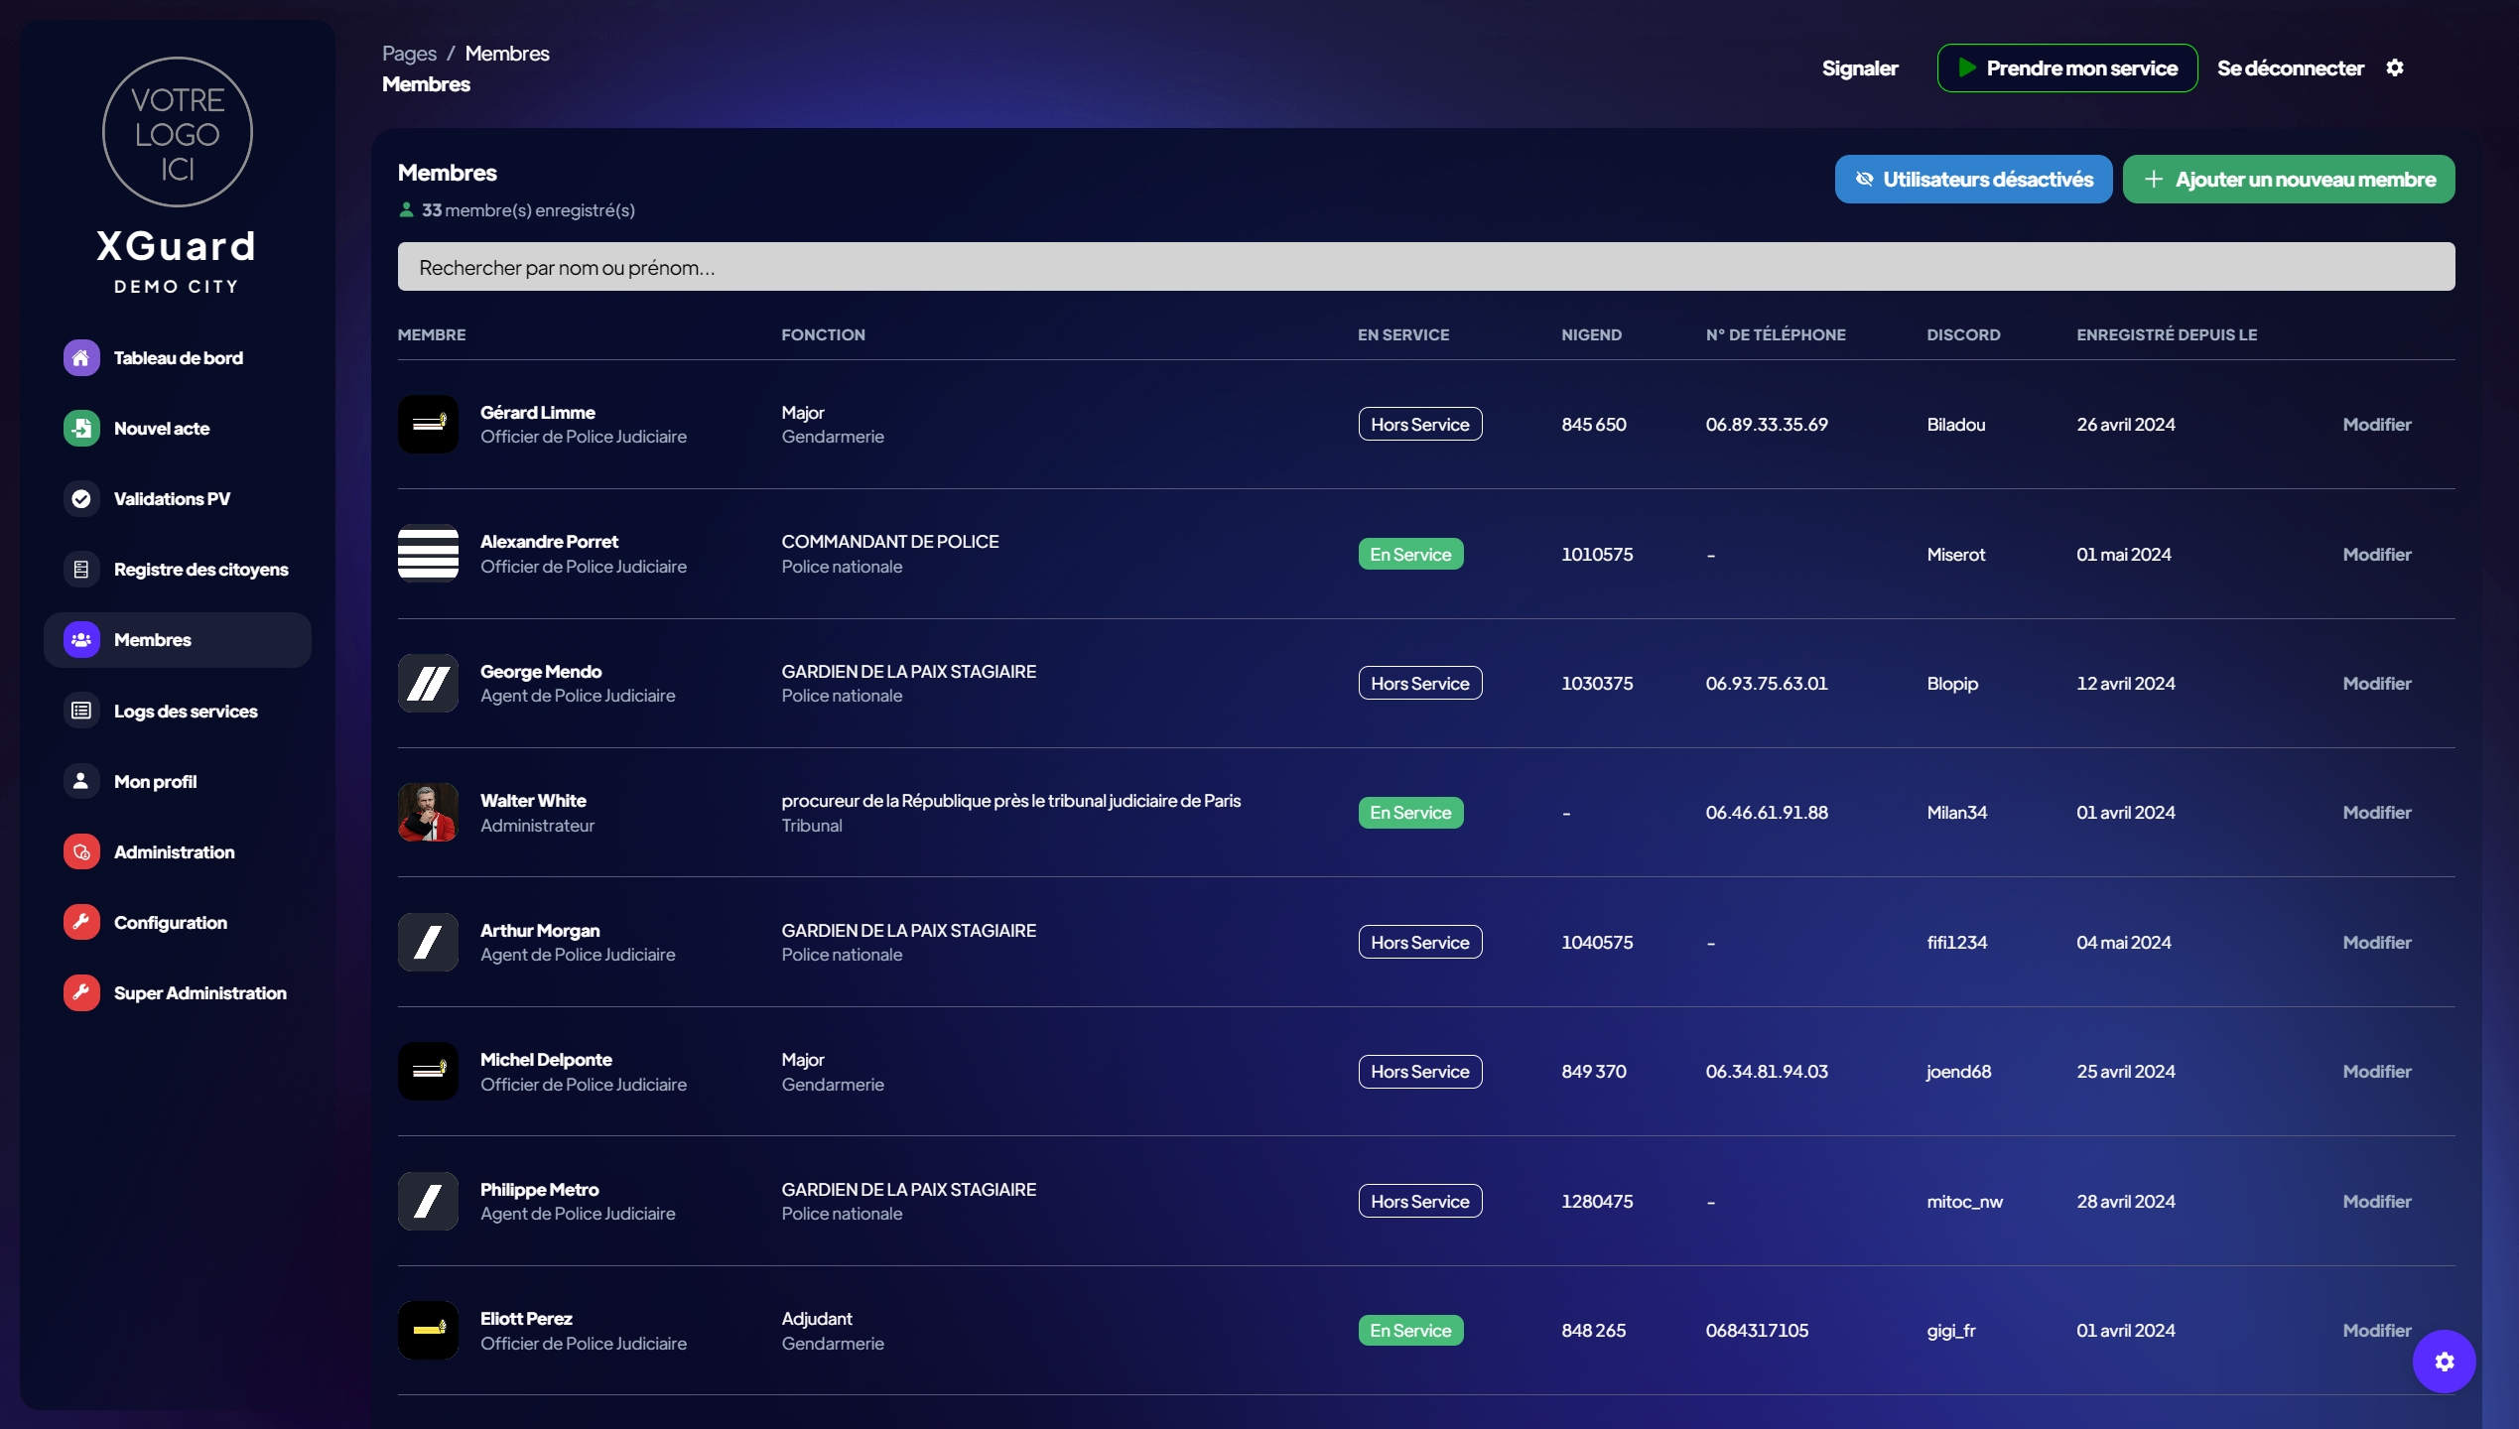This screenshot has width=2519, height=1429.
Task: Open floating purple settings gear button
Action: tap(2444, 1362)
